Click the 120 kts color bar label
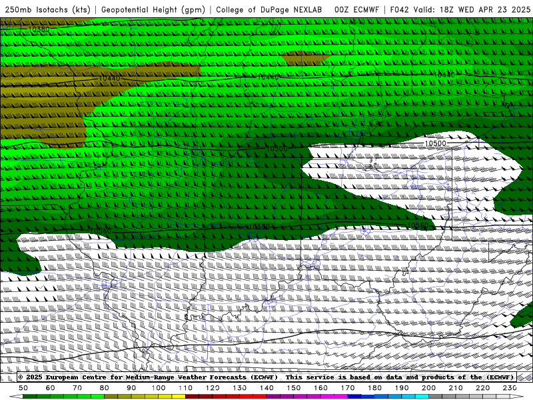Viewport: 533px width, 400px height. (x=213, y=388)
